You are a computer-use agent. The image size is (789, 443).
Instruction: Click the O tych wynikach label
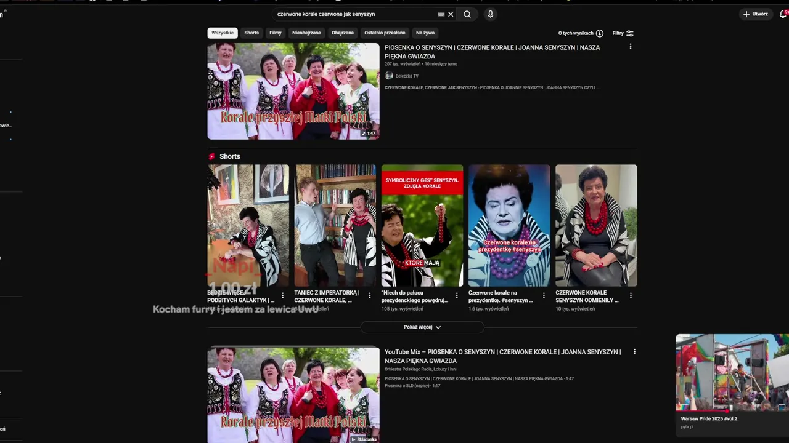point(576,33)
